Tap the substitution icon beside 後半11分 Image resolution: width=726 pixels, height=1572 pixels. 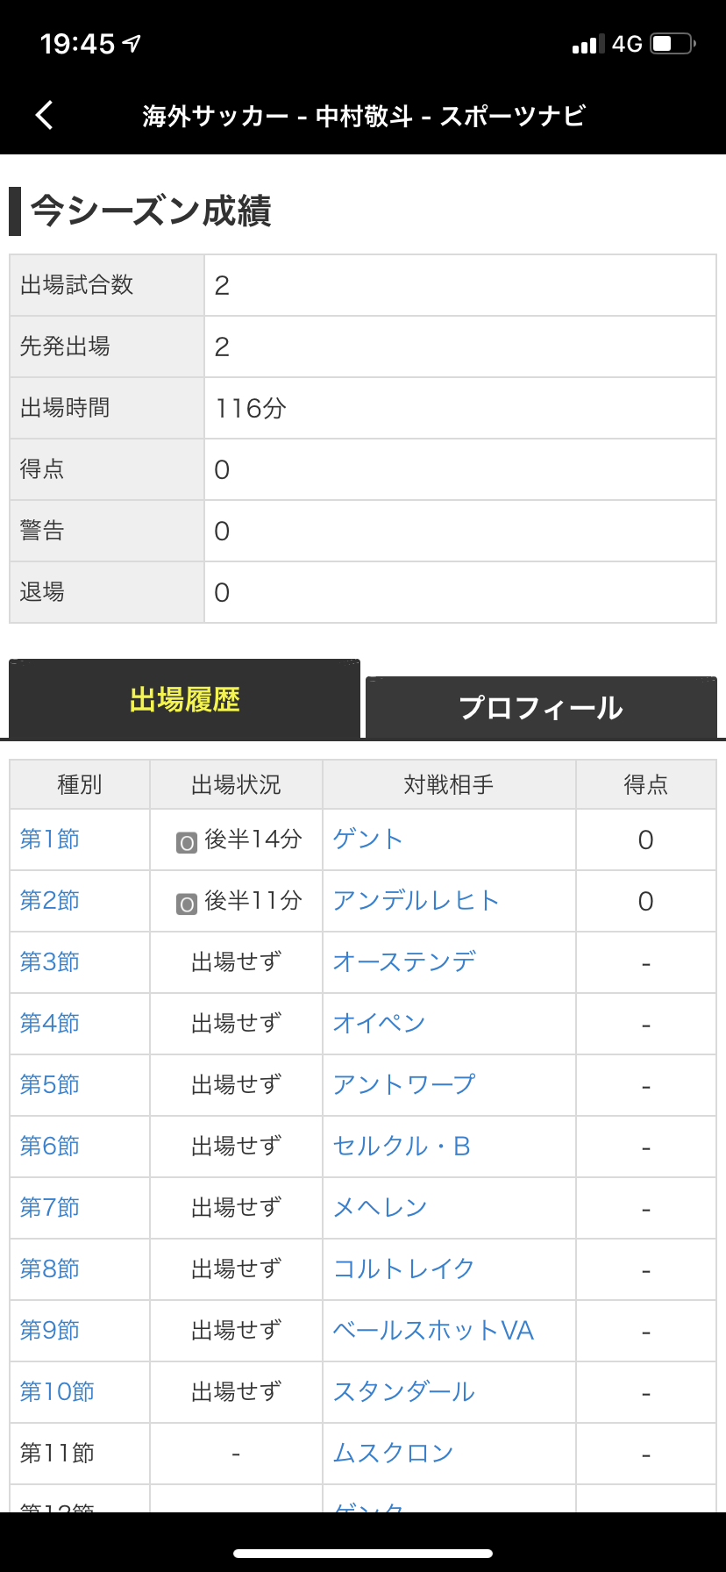click(187, 904)
